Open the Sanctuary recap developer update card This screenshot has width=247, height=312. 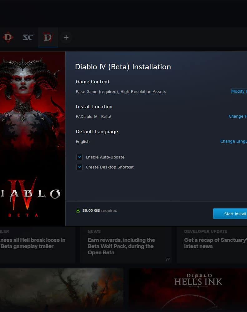(x=212, y=245)
